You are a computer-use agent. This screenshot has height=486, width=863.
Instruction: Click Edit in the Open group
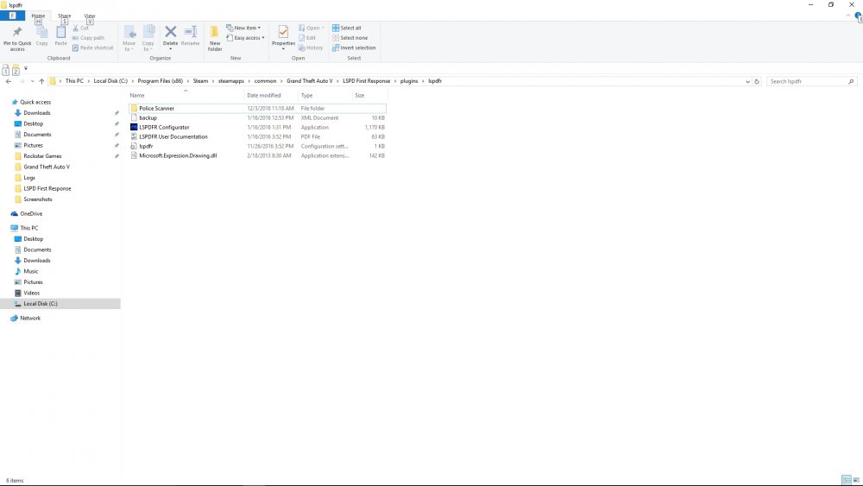pyautogui.click(x=307, y=38)
